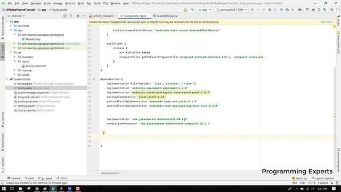This screenshot has width=341, height=192.
Task: Open the Event Log
Action: pyautogui.click(x=299, y=178)
